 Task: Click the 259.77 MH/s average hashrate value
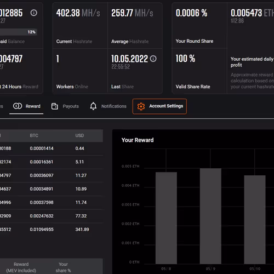[132, 13]
